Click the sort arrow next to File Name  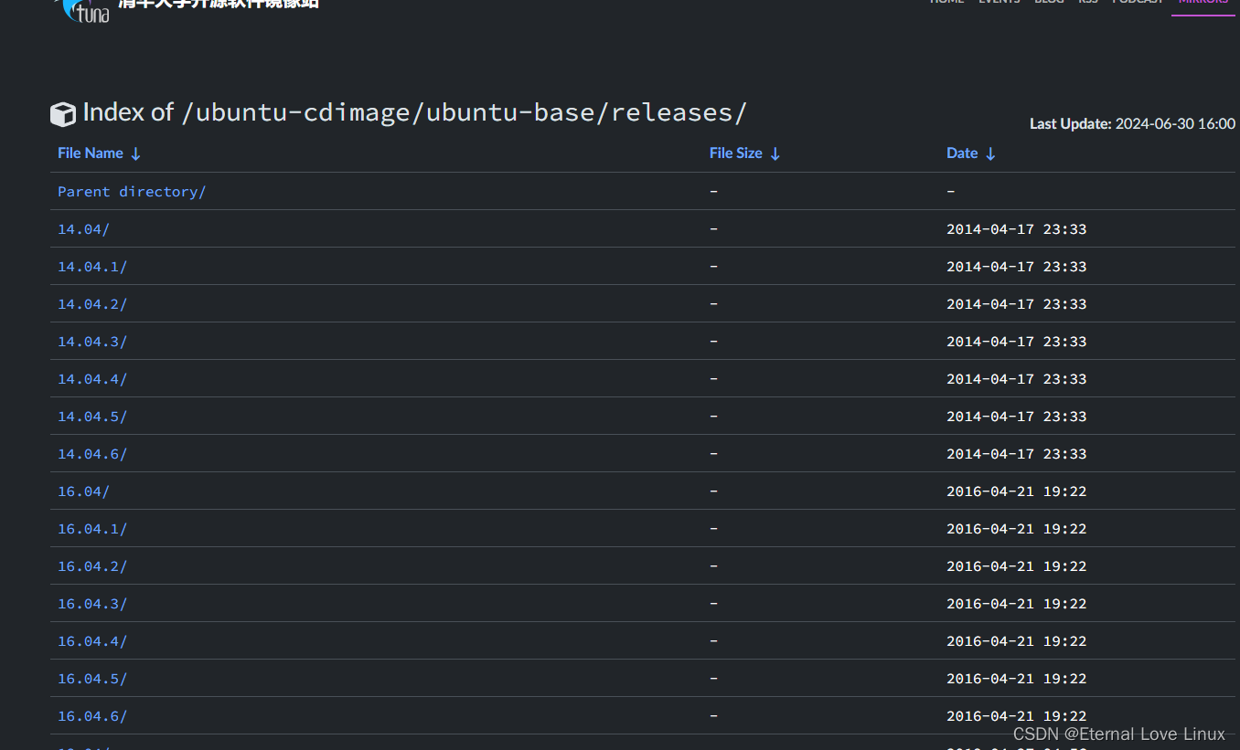(x=136, y=153)
